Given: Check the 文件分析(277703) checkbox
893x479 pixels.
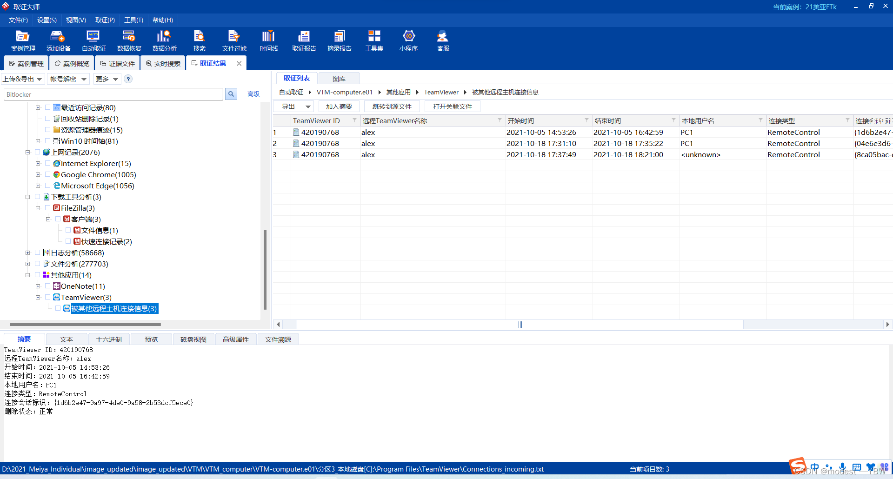Looking at the screenshot, I should [x=37, y=264].
